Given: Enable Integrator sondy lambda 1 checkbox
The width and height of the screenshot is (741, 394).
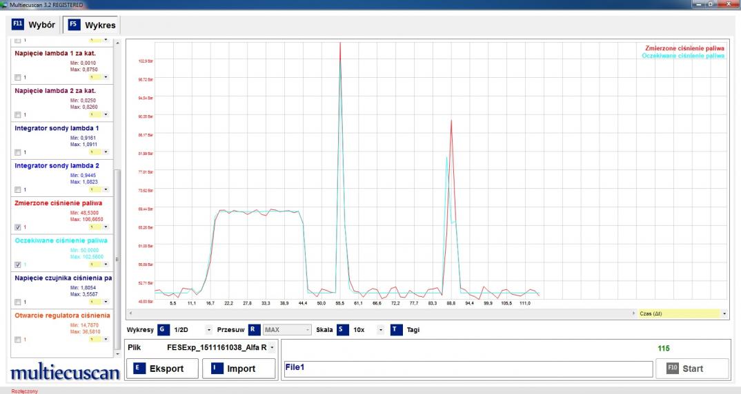Looking at the screenshot, I should 18,152.
